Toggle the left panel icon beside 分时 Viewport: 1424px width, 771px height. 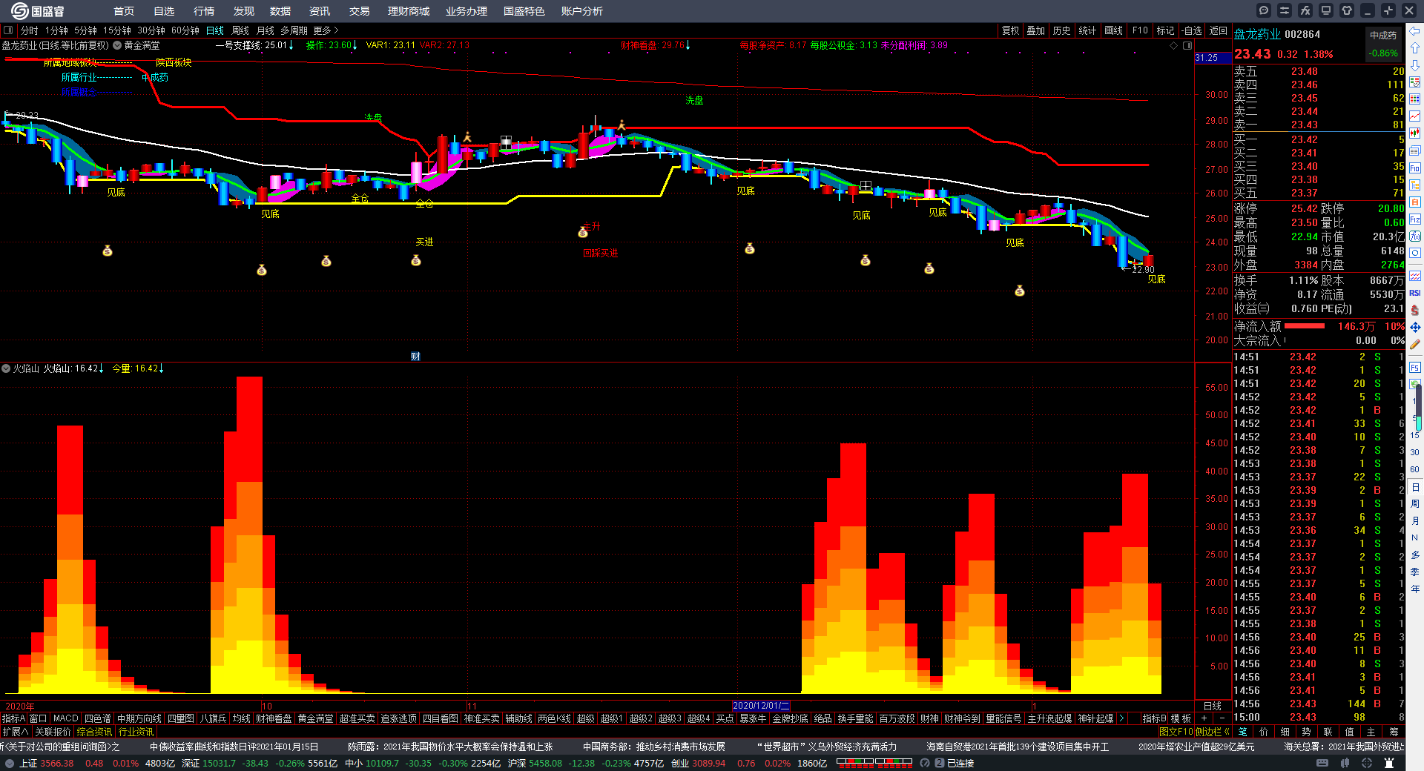[8, 30]
